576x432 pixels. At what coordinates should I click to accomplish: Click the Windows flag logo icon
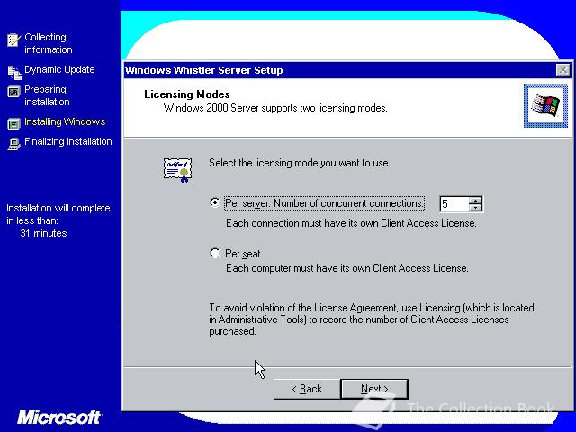coord(545,106)
